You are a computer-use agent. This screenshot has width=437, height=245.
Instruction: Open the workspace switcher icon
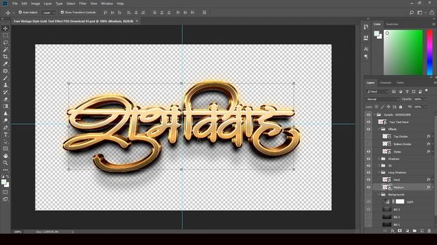[420, 12]
